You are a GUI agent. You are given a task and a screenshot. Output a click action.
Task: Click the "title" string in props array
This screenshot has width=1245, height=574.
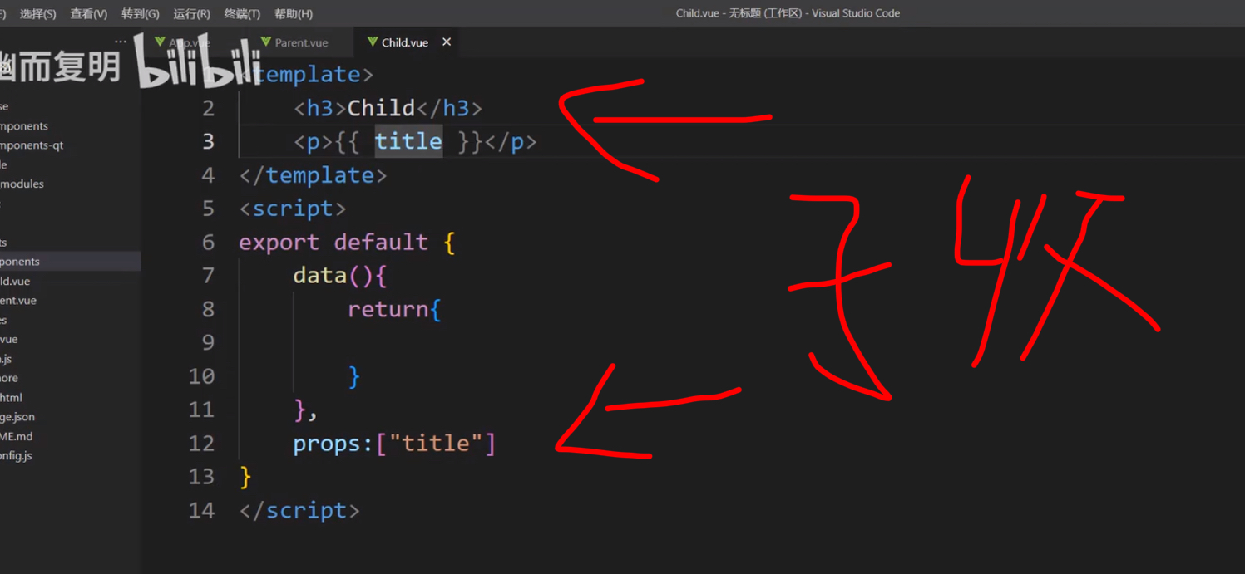click(x=435, y=444)
